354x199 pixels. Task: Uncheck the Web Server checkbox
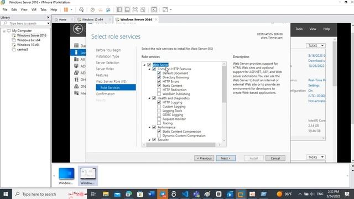click(x=149, y=65)
